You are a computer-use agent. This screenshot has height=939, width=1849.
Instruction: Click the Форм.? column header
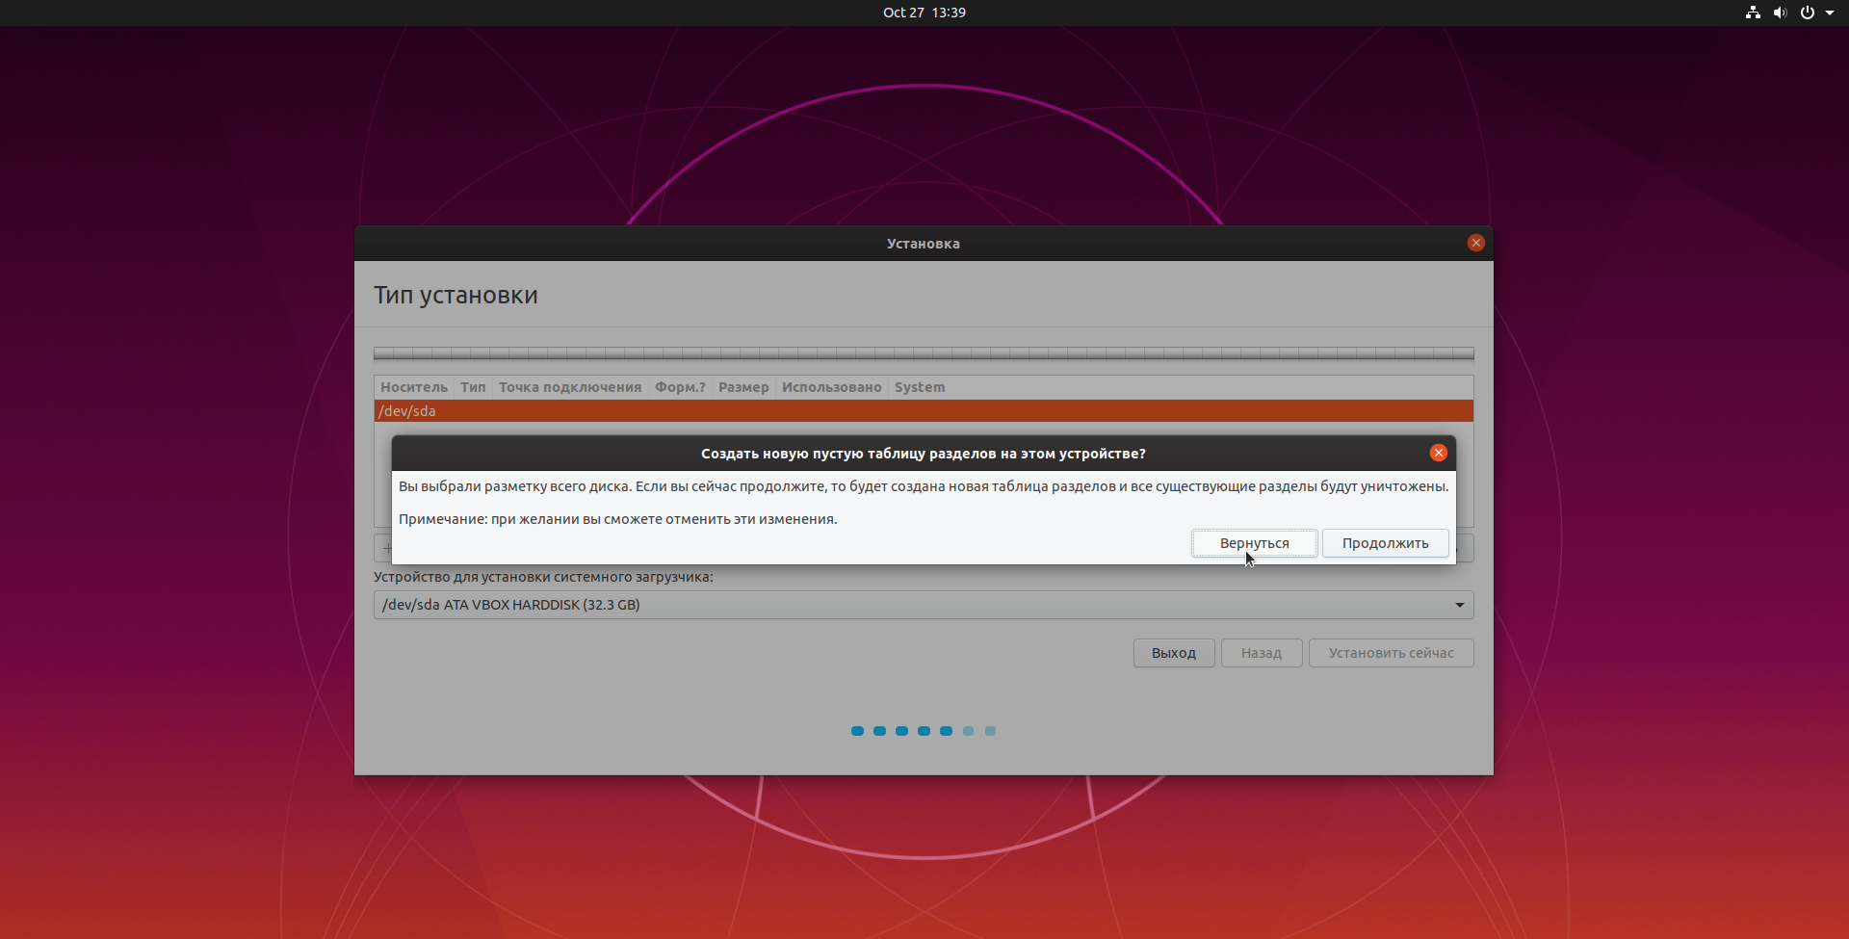tap(680, 387)
